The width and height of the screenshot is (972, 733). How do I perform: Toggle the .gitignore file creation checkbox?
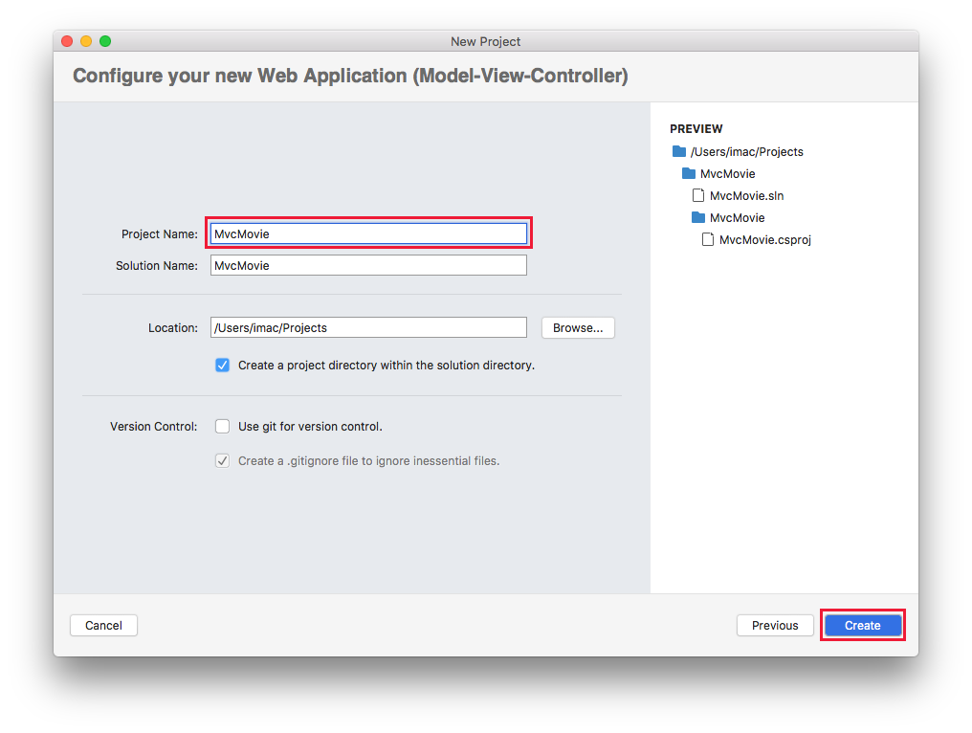(222, 460)
